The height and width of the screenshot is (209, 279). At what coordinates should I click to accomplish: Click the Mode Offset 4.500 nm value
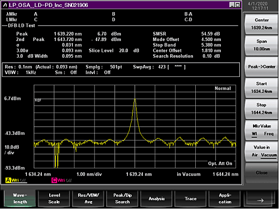(211, 39)
